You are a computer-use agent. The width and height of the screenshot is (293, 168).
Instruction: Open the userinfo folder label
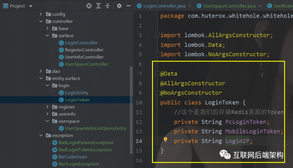[67, 114]
